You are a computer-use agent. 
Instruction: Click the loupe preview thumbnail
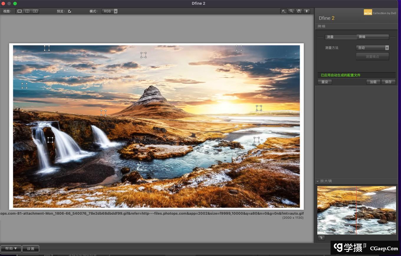coord(357,210)
